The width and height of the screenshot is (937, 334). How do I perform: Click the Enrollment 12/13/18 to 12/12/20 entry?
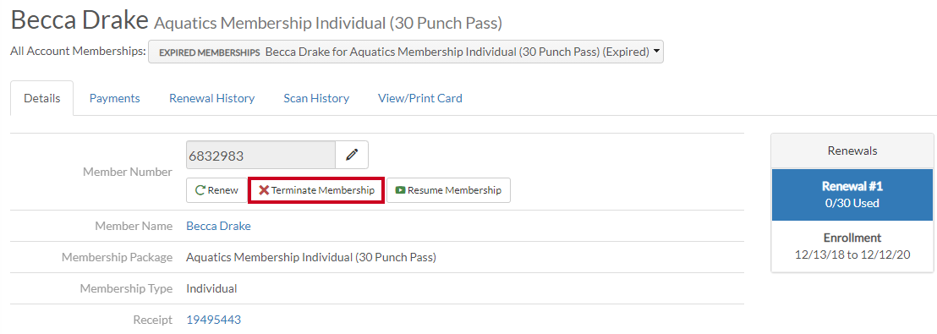click(852, 246)
